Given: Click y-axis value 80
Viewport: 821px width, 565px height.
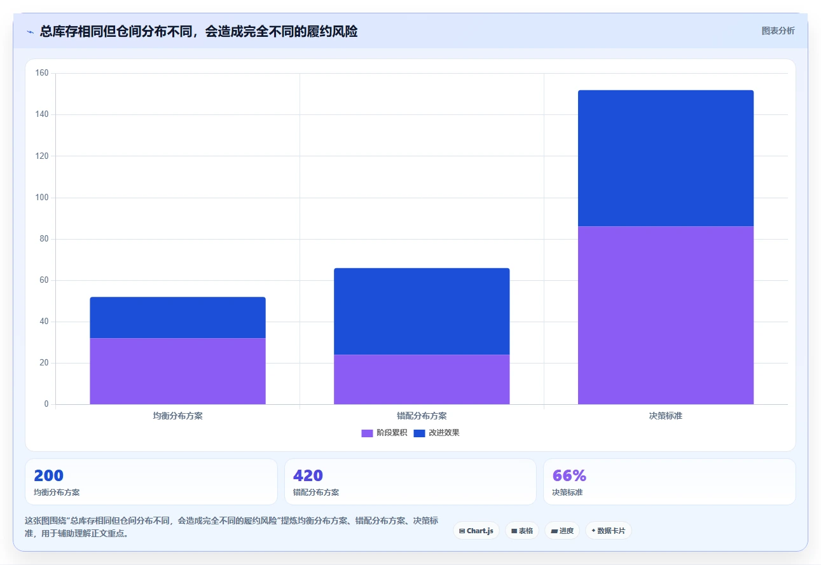Looking at the screenshot, I should click(44, 239).
